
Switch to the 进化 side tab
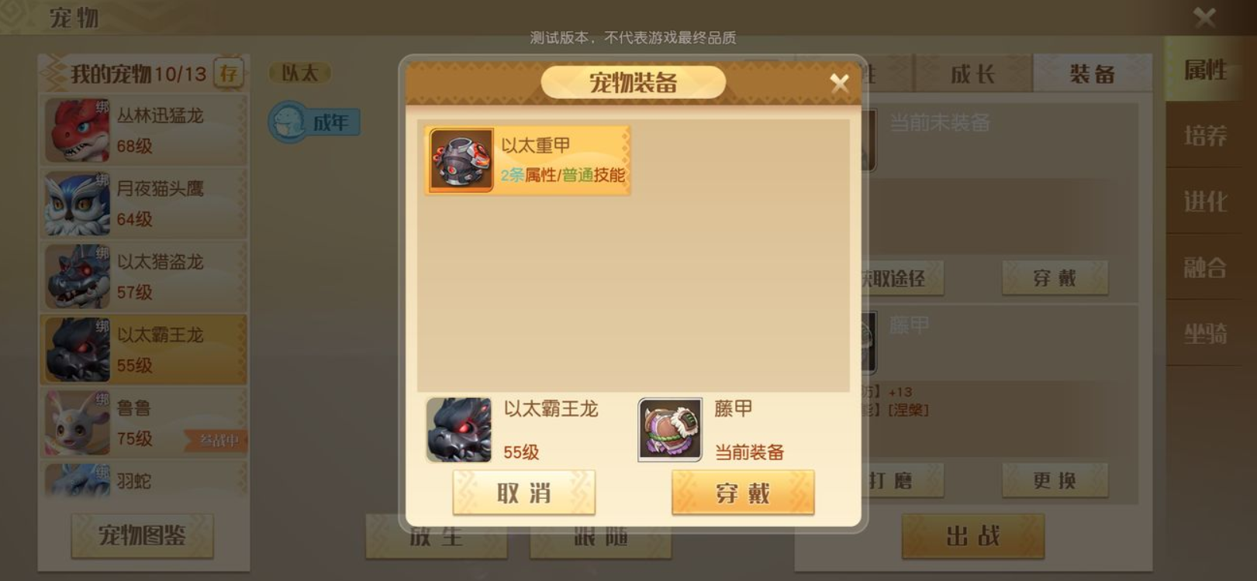pos(1205,202)
